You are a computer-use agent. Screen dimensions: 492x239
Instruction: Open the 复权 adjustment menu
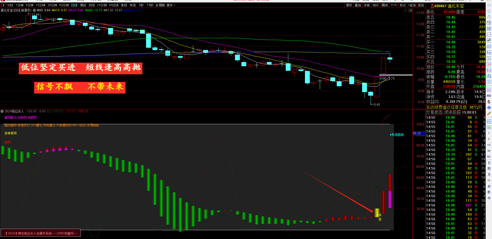pyautogui.click(x=349, y=5)
